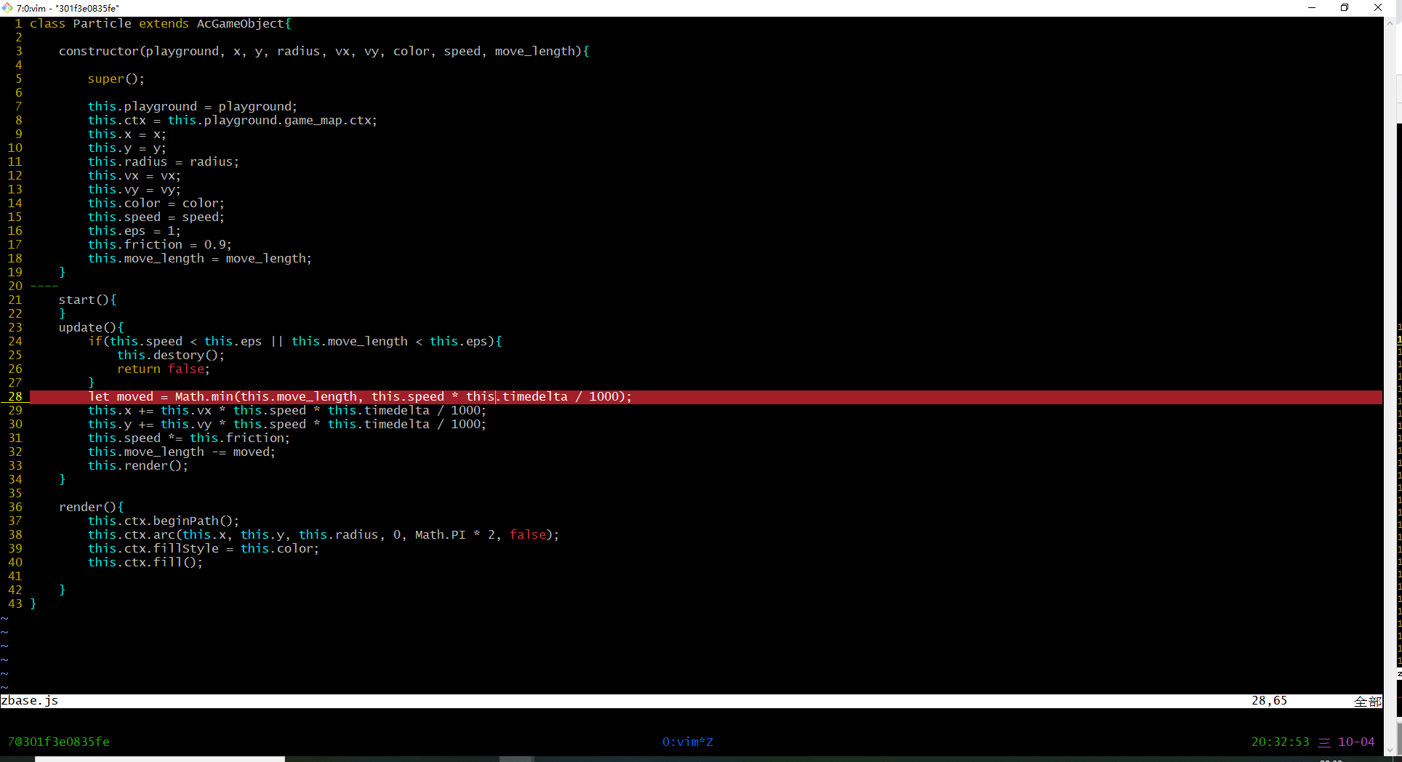The height and width of the screenshot is (762, 1402).
Task: Minimize the vim terminal window
Action: point(1312,8)
